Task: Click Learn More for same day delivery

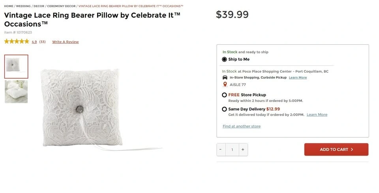Action: click(x=317, y=115)
